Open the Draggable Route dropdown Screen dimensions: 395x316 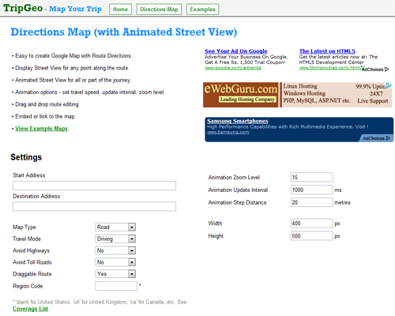[x=115, y=274]
